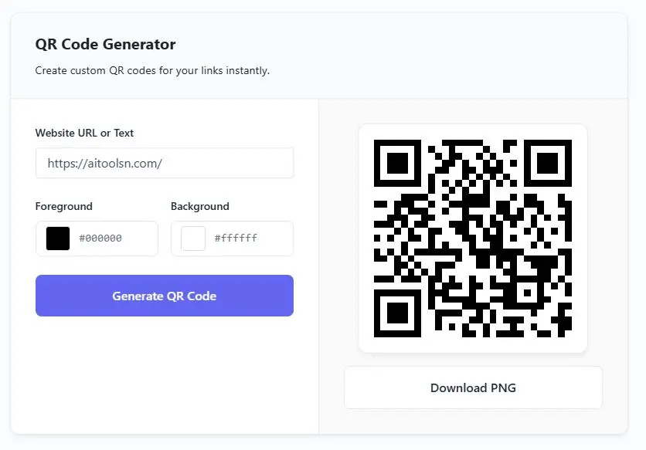Viewport: 646px width, 450px height.
Task: Open the black Foreground color swatch
Action: tap(58, 239)
